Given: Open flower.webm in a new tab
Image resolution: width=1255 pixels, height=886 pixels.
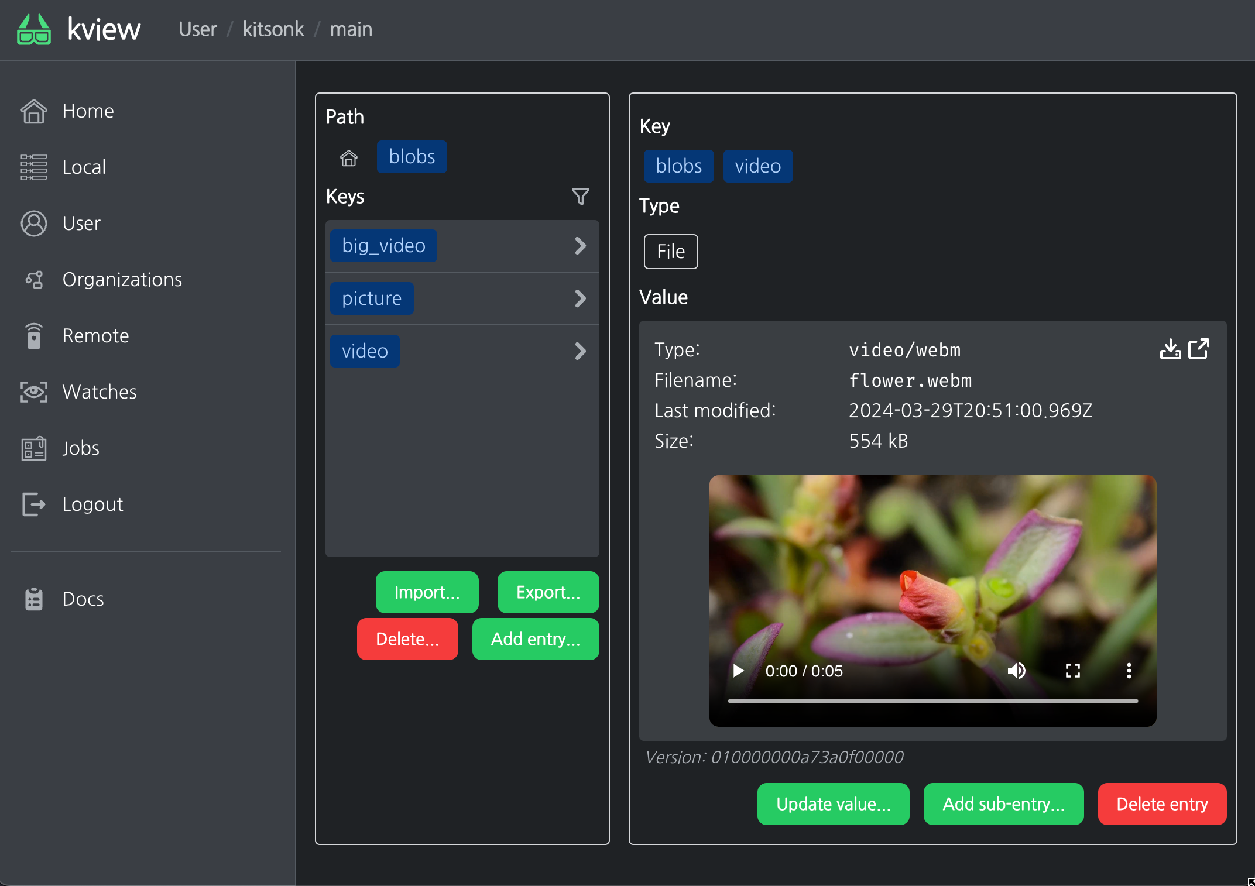Looking at the screenshot, I should [x=1199, y=349].
